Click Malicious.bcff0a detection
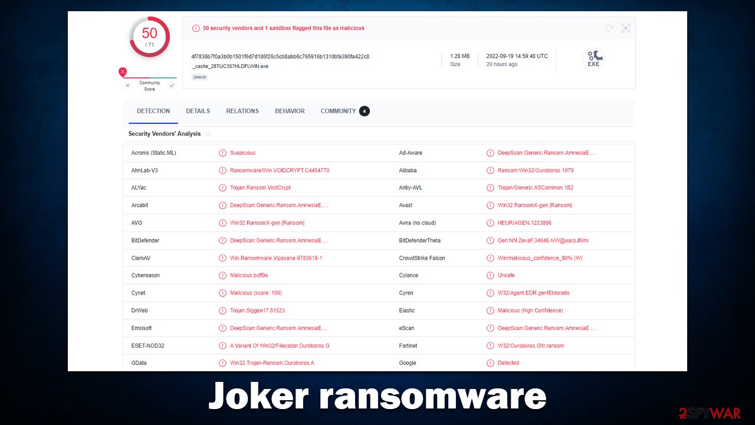The width and height of the screenshot is (755, 425). click(249, 276)
